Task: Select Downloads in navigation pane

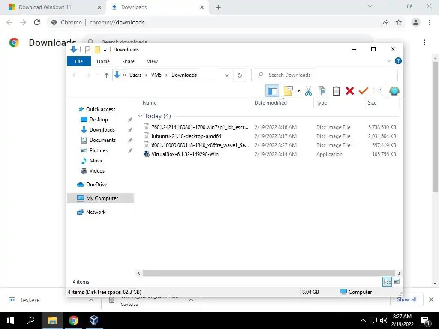Action: [102, 130]
